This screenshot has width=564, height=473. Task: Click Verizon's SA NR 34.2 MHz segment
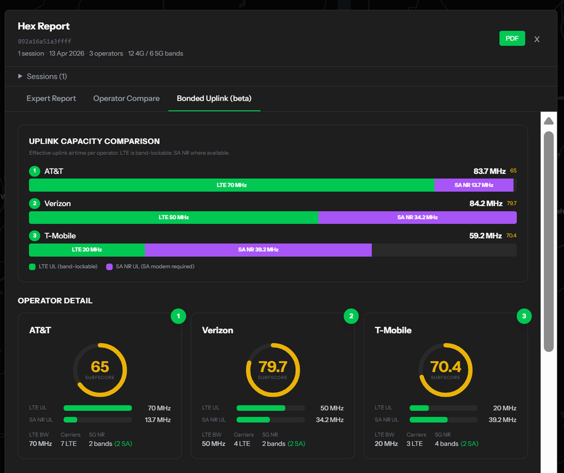tap(417, 218)
